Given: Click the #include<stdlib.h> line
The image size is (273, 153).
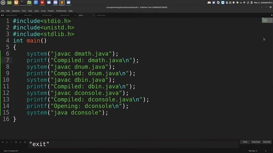Looking at the screenshot, I should [44, 34].
